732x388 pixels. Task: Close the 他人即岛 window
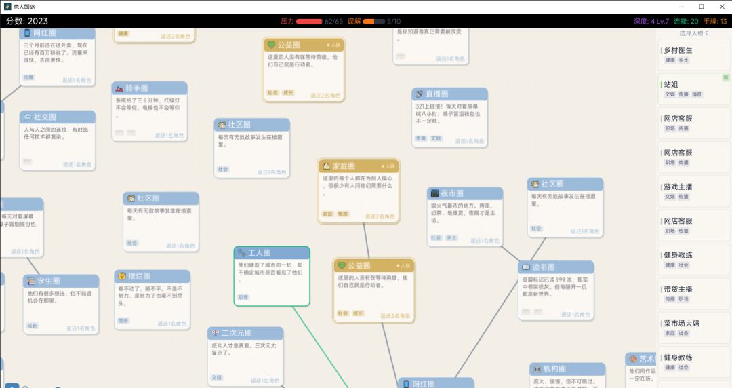point(722,7)
